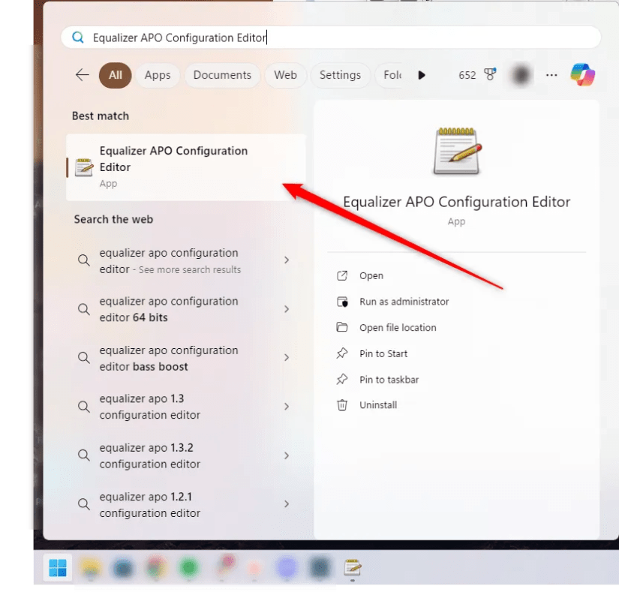Click the Uninstall trash icon
The image size is (619, 604).
click(x=342, y=405)
